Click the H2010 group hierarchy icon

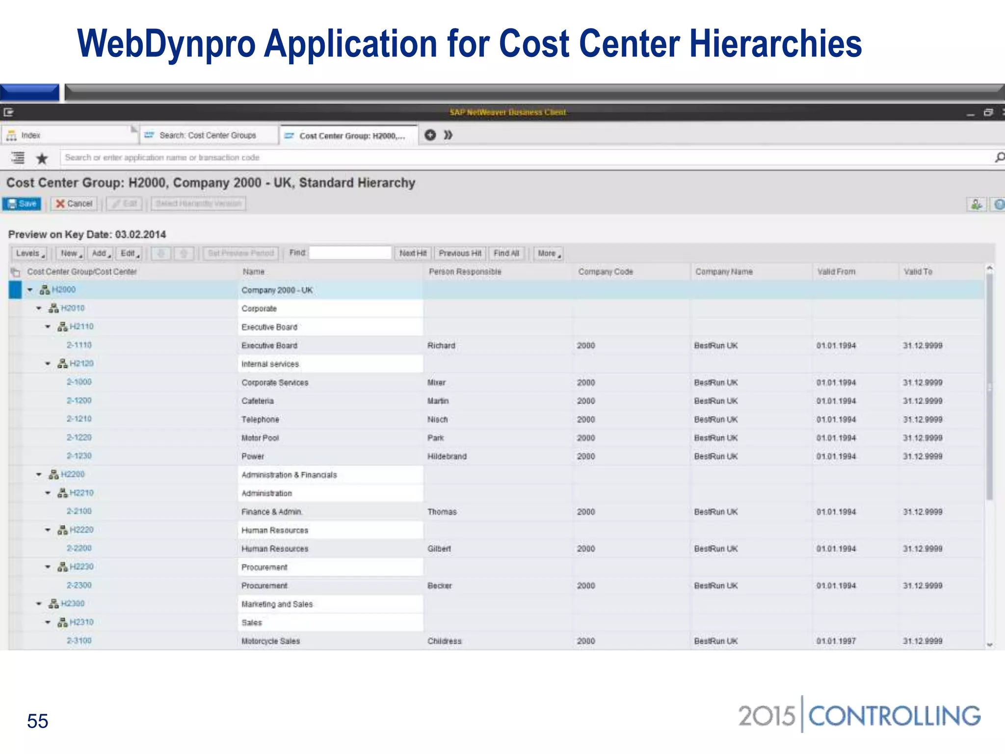(x=53, y=308)
